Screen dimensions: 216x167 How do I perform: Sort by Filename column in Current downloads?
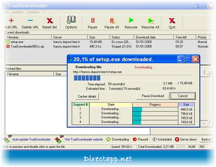[x=28, y=37]
